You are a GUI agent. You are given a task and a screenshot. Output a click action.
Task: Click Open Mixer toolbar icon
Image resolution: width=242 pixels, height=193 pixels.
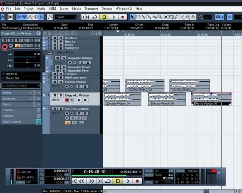(41, 17)
